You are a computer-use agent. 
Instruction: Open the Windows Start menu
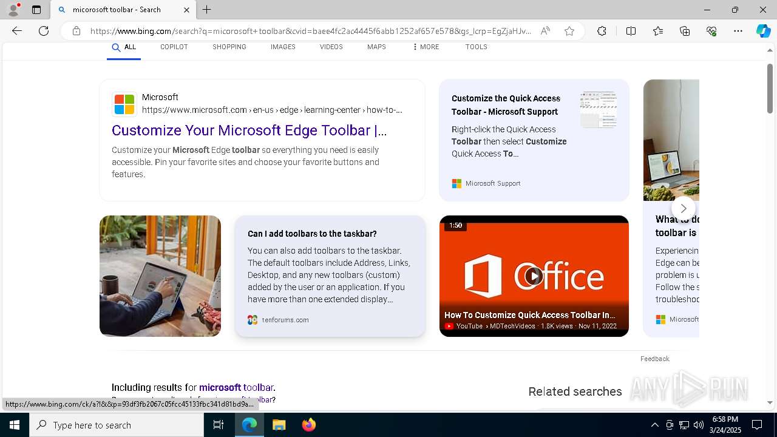pyautogui.click(x=15, y=425)
